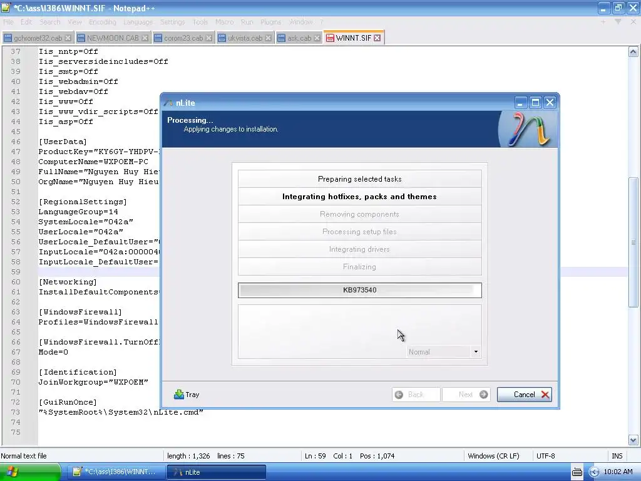Image resolution: width=641 pixels, height=481 pixels.
Task: Switch to Notepad++ taskbar button
Action: pyautogui.click(x=116, y=472)
